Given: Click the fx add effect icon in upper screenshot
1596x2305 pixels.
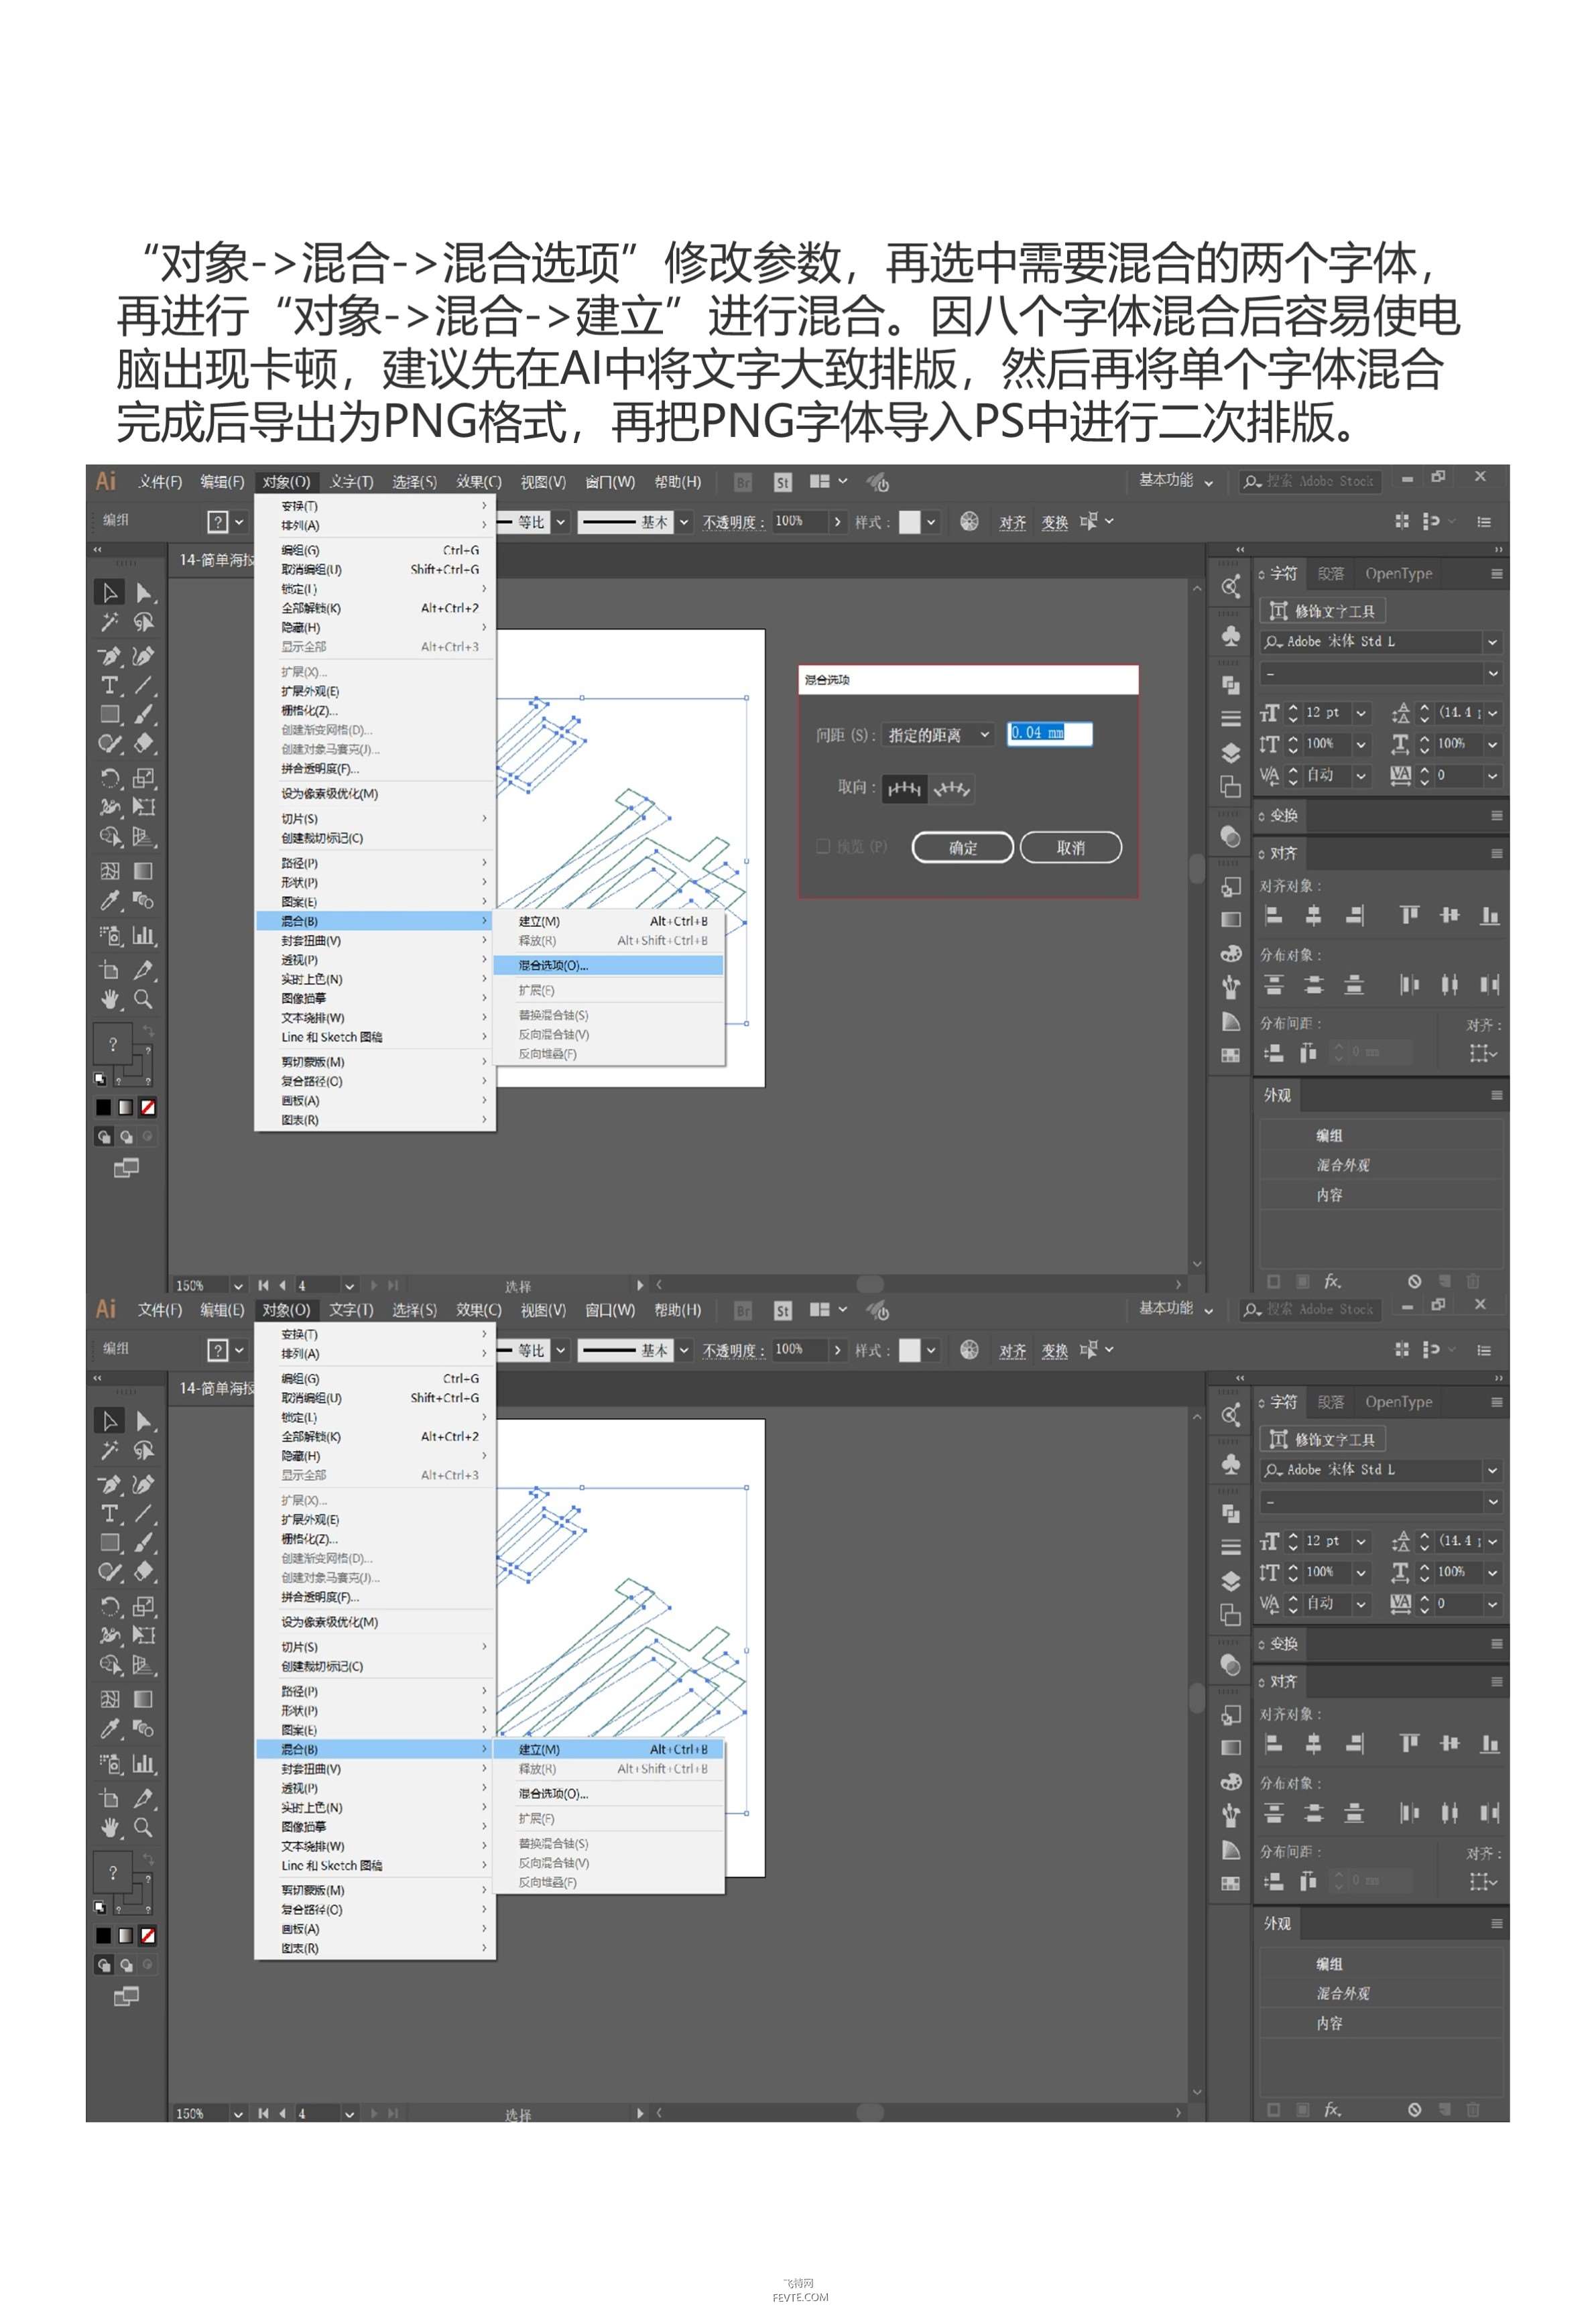Looking at the screenshot, I should coord(1332,1280).
